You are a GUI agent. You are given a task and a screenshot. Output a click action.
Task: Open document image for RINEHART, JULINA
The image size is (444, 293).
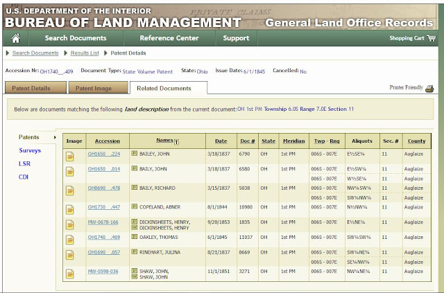tap(69, 255)
